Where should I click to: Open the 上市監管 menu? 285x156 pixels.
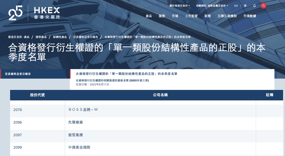pyautogui.click(x=191, y=16)
